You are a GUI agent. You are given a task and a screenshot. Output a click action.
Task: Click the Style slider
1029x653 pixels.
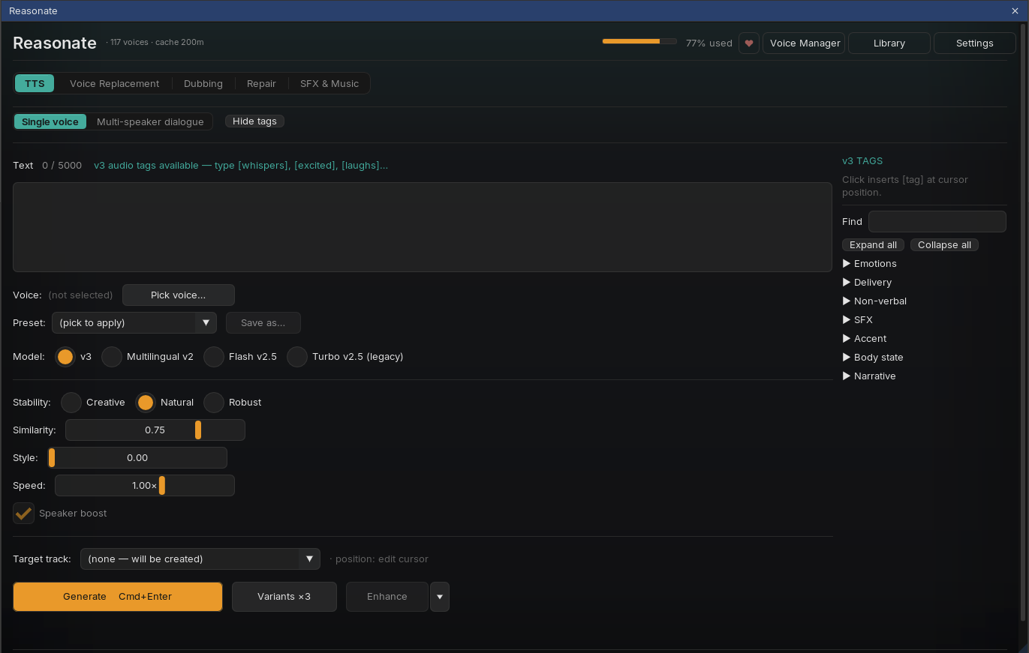tap(137, 458)
